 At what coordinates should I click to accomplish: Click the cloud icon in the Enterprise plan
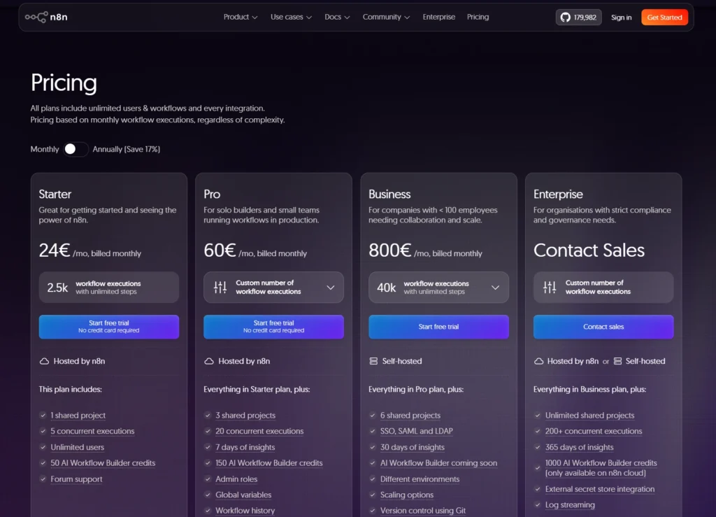[x=539, y=361]
